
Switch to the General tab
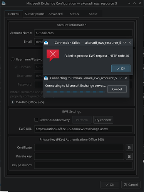pyautogui.click(x=14, y=14)
